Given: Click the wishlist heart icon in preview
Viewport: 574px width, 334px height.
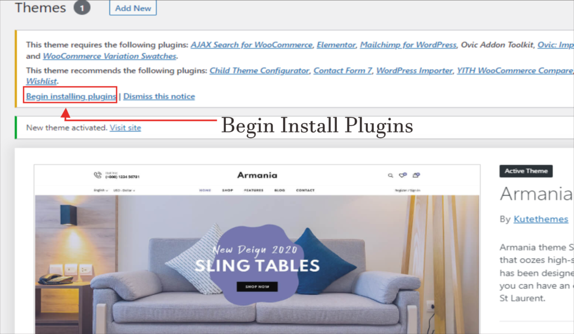Looking at the screenshot, I should 402,175.
